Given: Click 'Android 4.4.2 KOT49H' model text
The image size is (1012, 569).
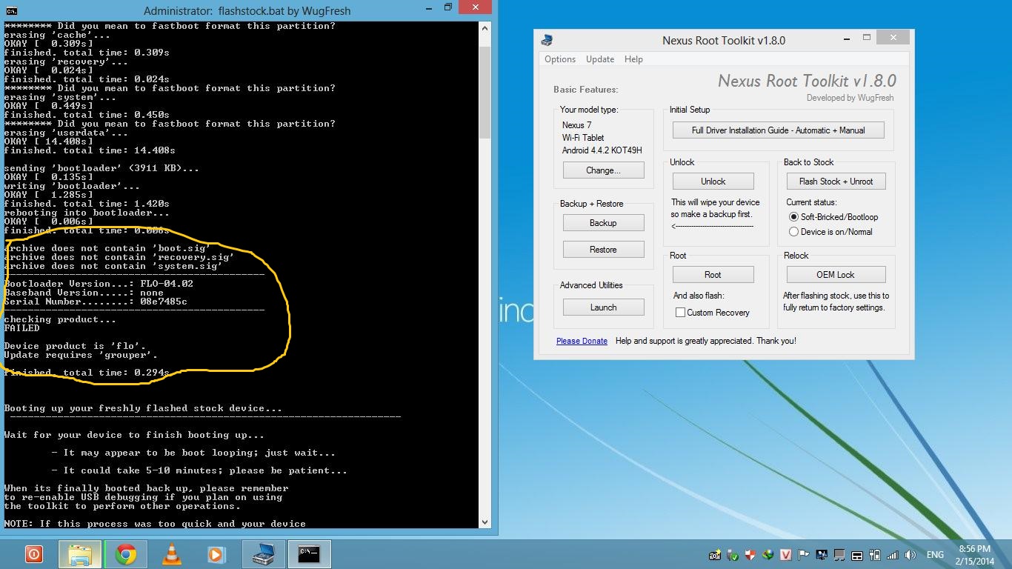Looking at the screenshot, I should 602,150.
